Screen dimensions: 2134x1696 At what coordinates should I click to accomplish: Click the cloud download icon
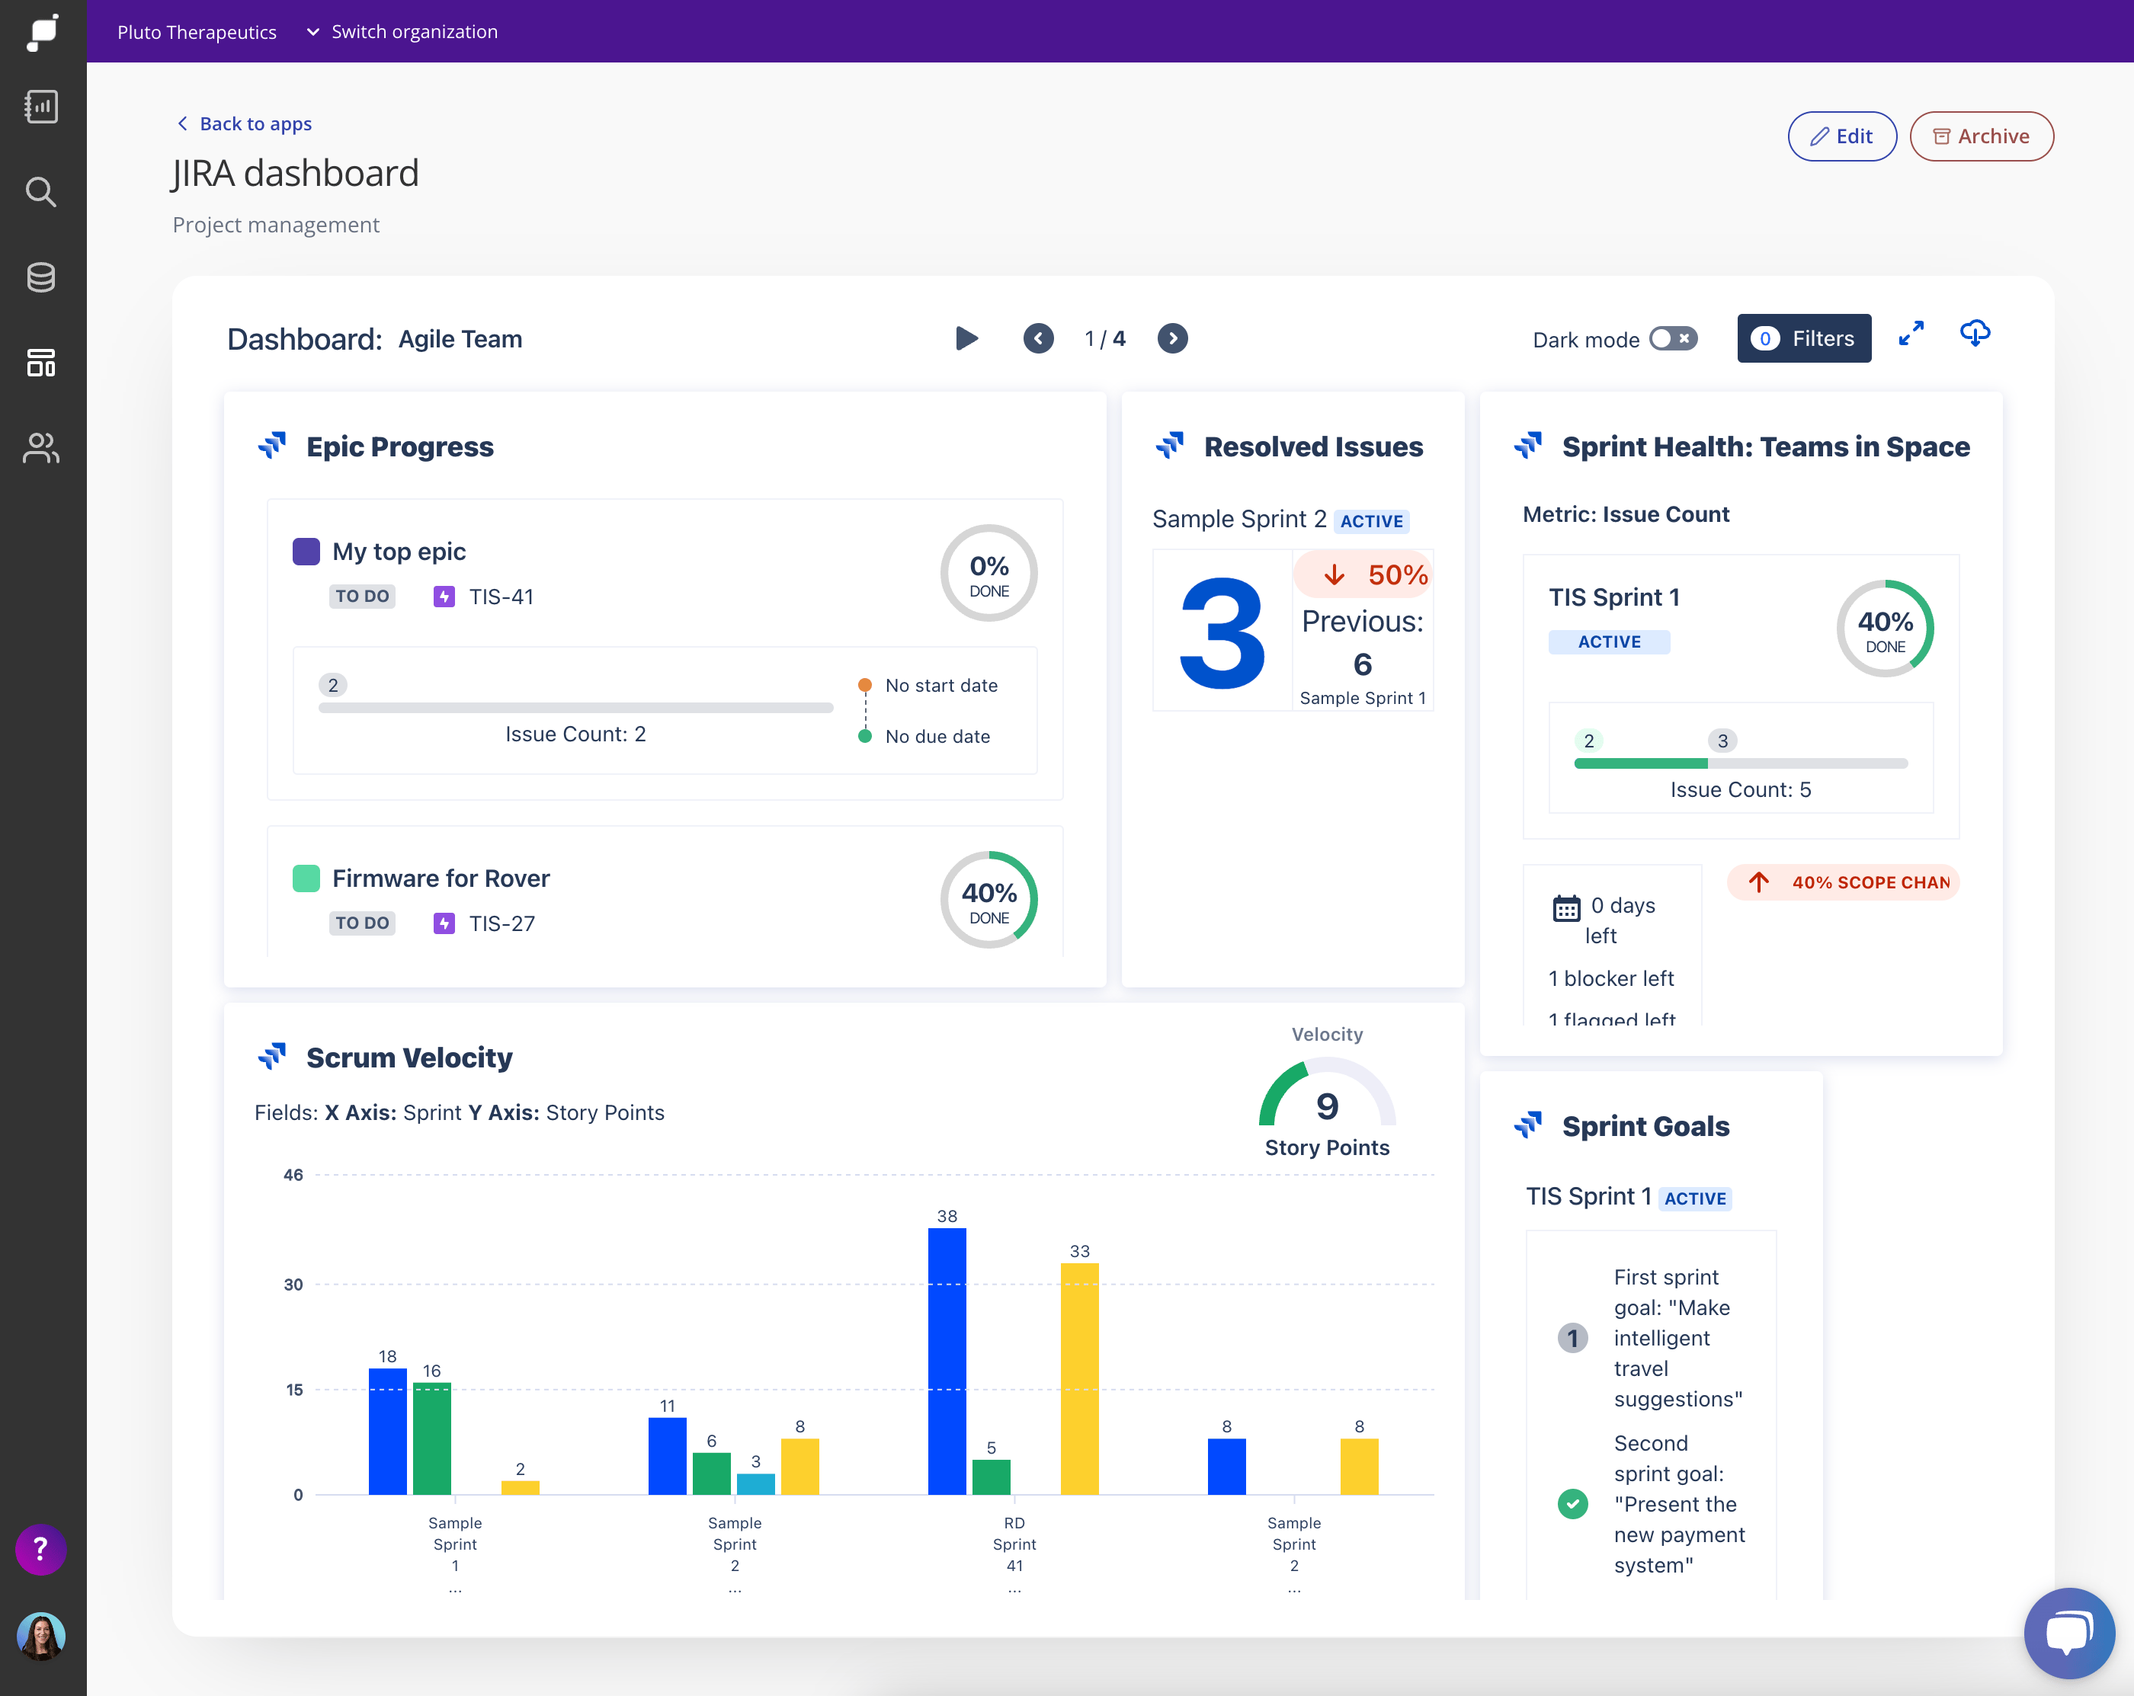tap(1975, 334)
